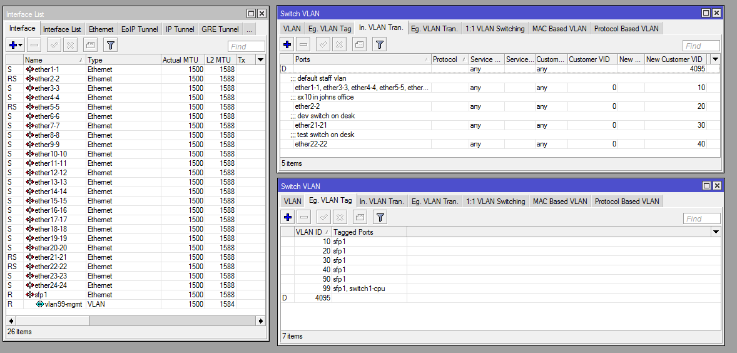Click Disable X button in Interface List
The image size is (737, 353).
coord(70,45)
